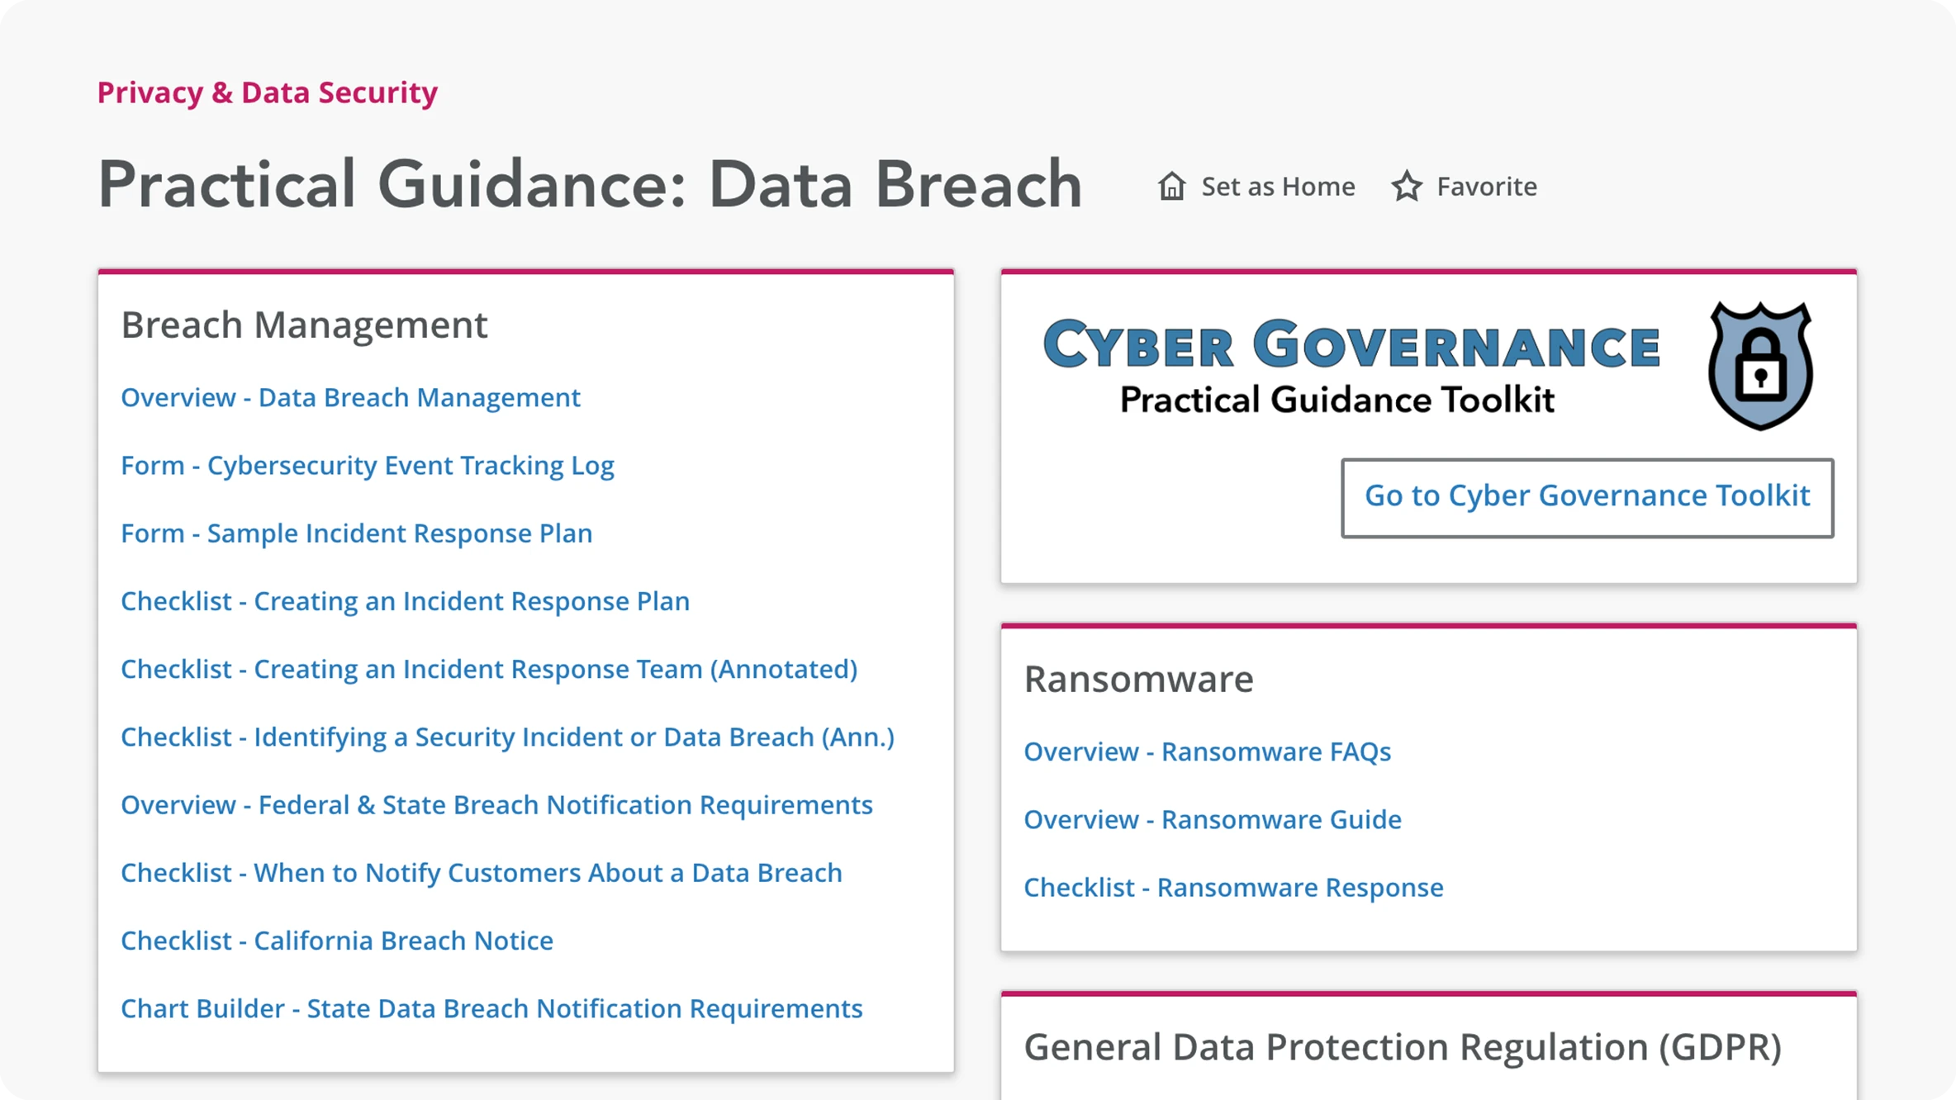1956x1100 pixels.
Task: Click the Set as Home text label
Action: click(1277, 187)
